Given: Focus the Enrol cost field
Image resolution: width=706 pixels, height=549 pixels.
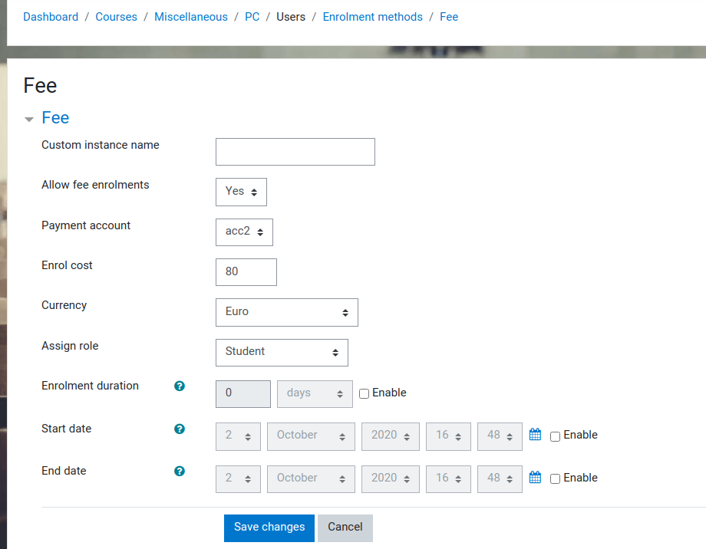Looking at the screenshot, I should click(x=246, y=271).
